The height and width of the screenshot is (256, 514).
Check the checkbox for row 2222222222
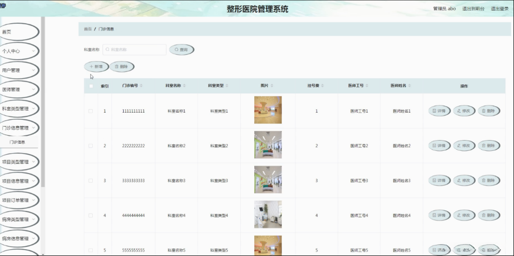90,145
